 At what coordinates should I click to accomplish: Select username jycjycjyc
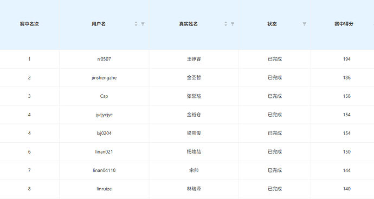point(104,115)
